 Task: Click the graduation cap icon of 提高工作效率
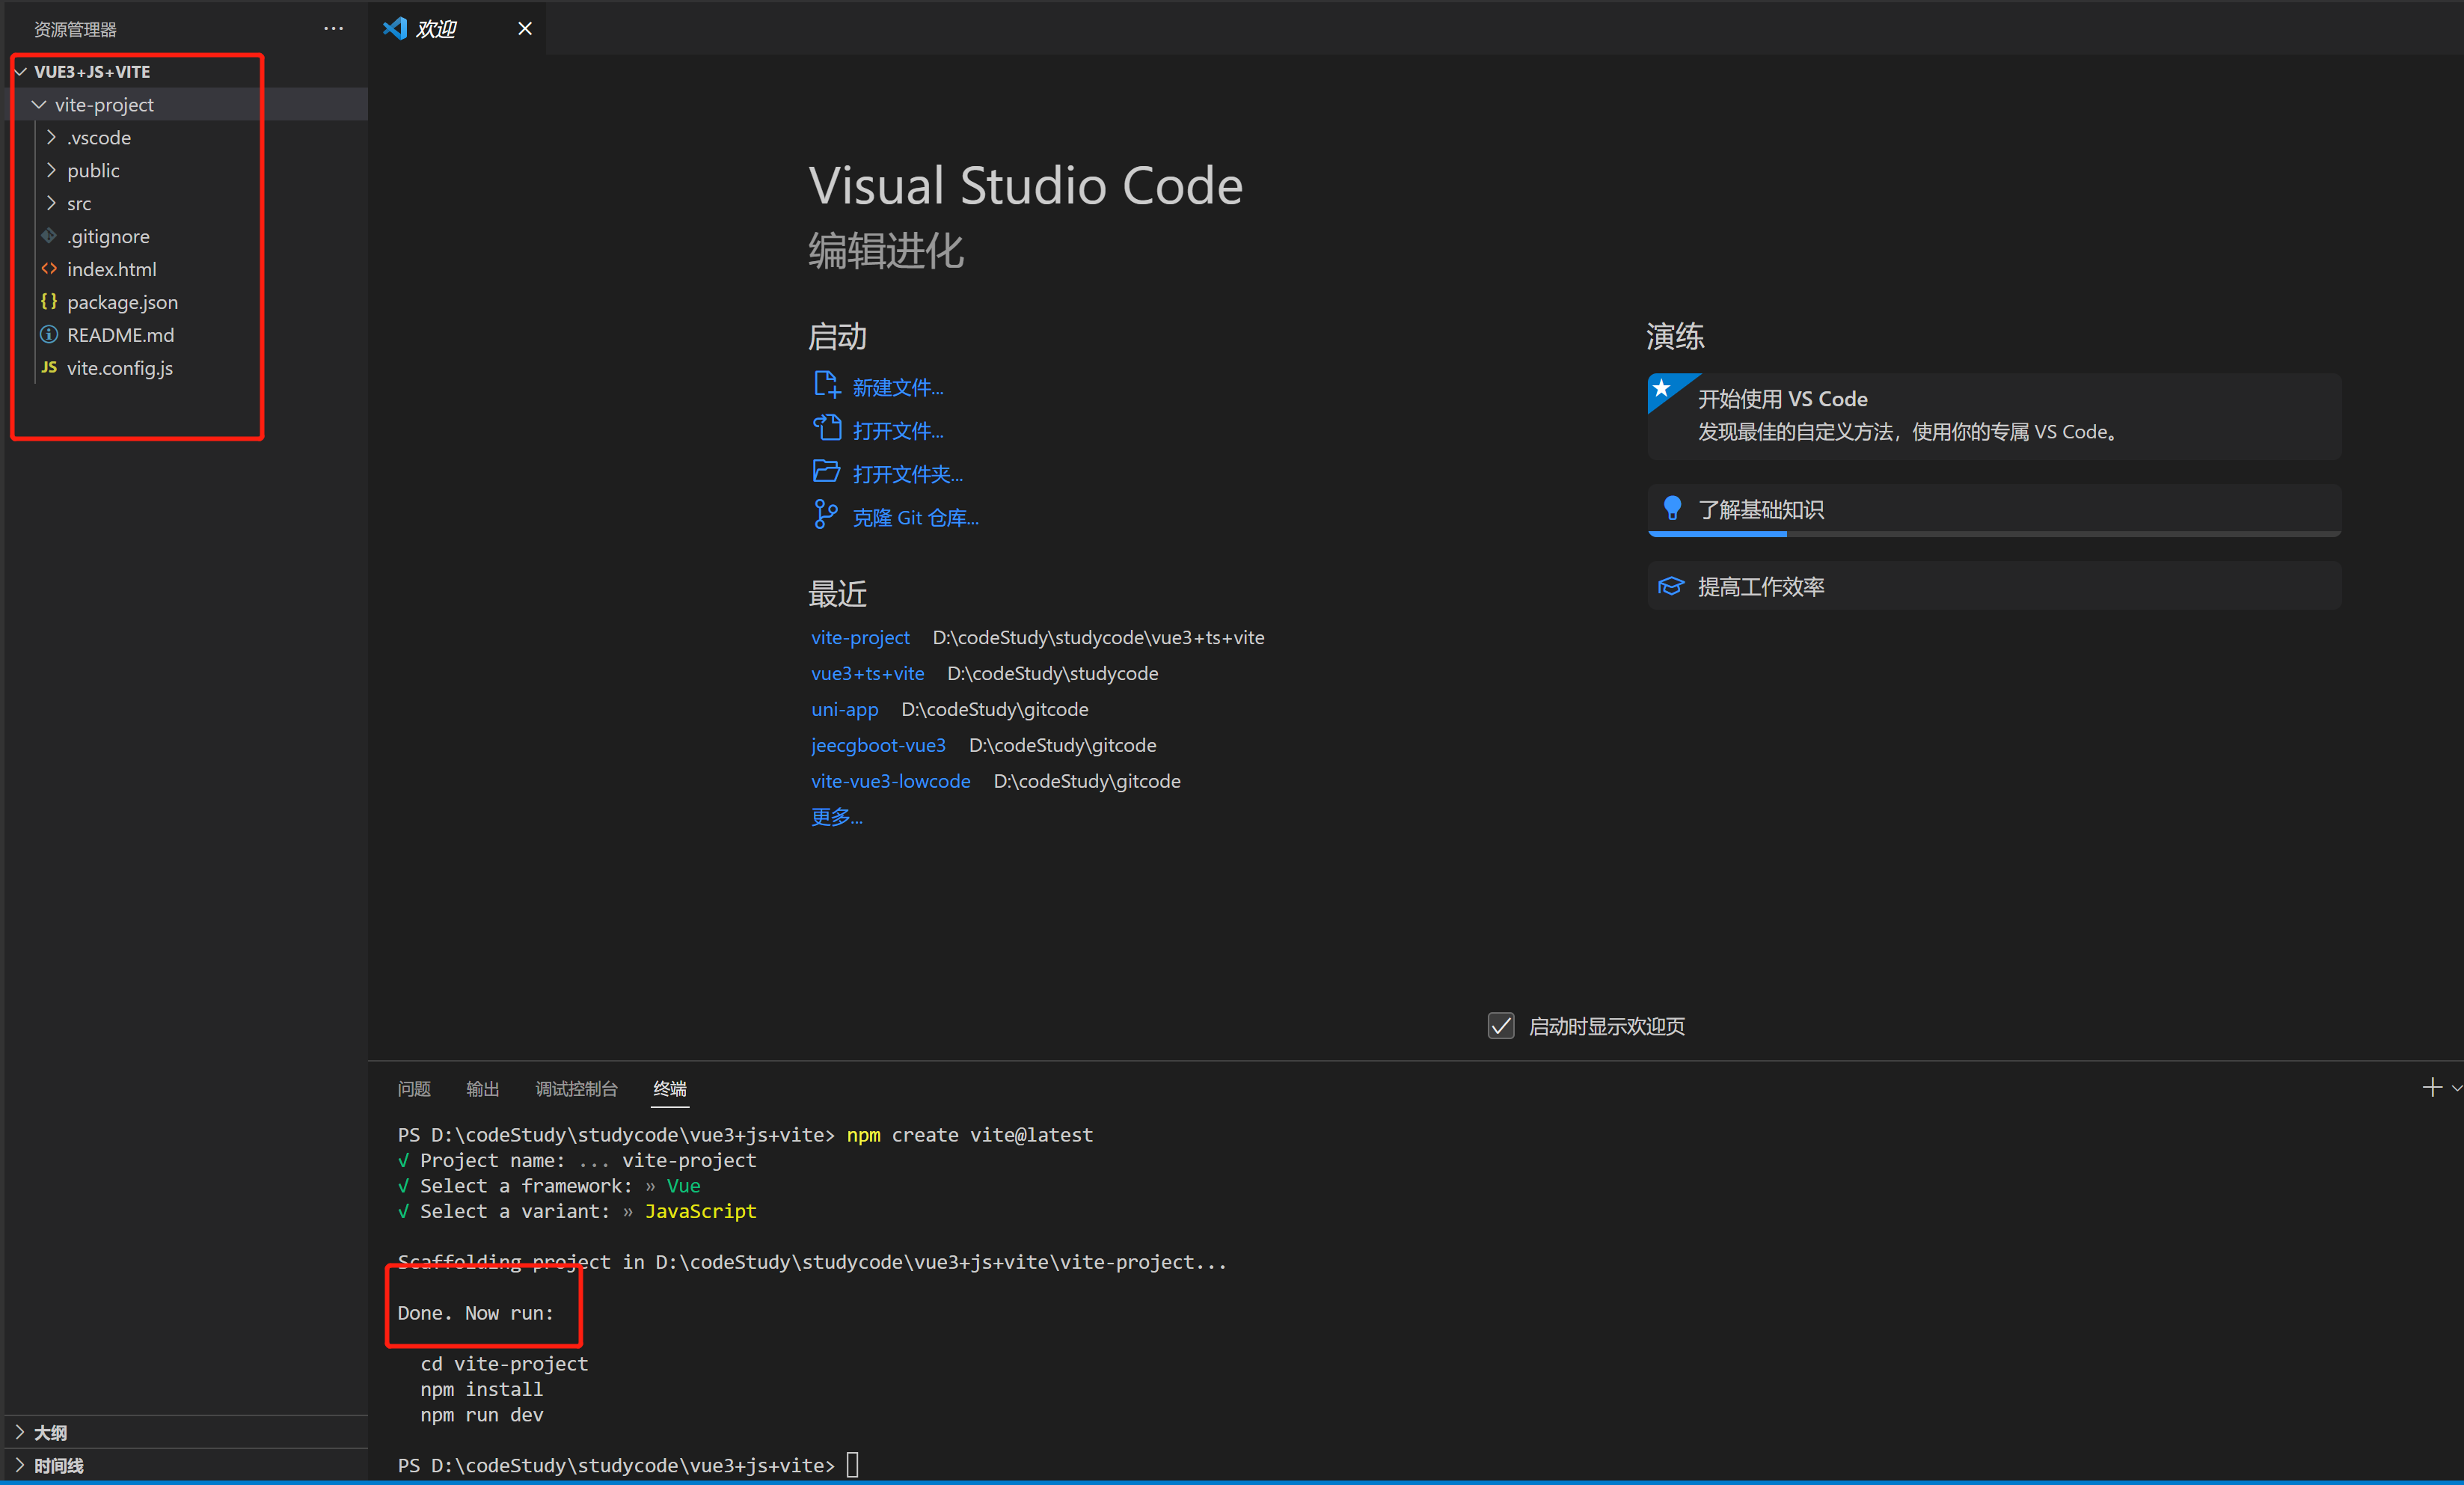coord(1671,586)
